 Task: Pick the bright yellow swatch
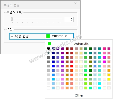coord(109,79)
